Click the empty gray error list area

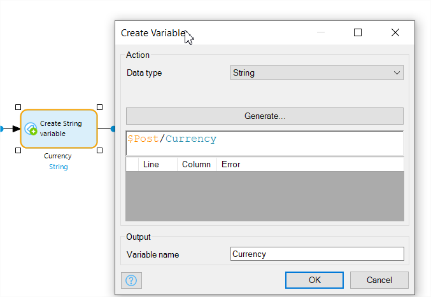pyautogui.click(x=265, y=196)
